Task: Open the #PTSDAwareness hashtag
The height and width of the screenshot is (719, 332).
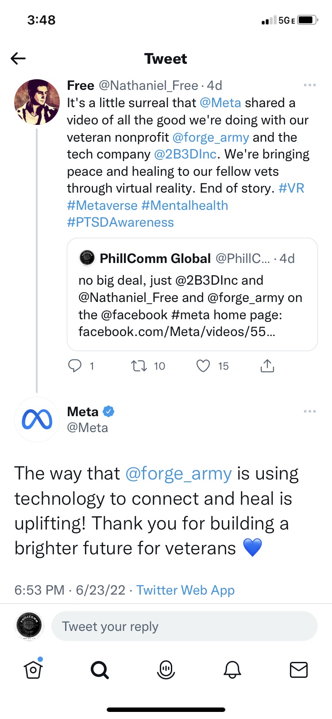Action: (120, 222)
